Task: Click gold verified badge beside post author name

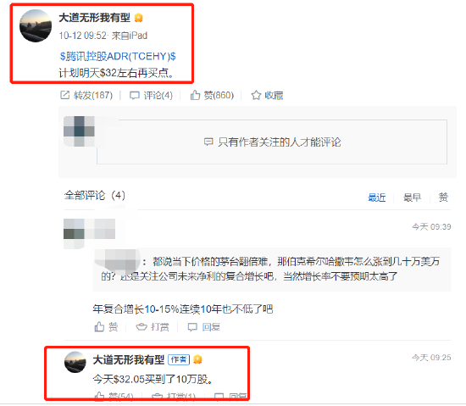Action: click(138, 18)
